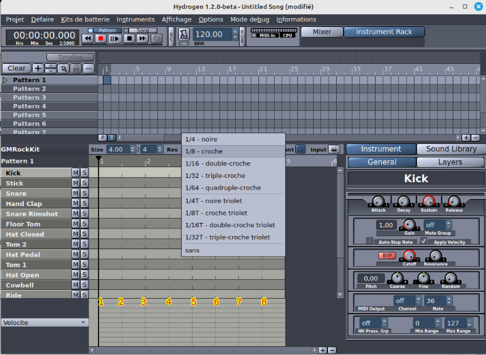Click the T button below pattern list
Screen dimensions: 486x355
[112, 138]
